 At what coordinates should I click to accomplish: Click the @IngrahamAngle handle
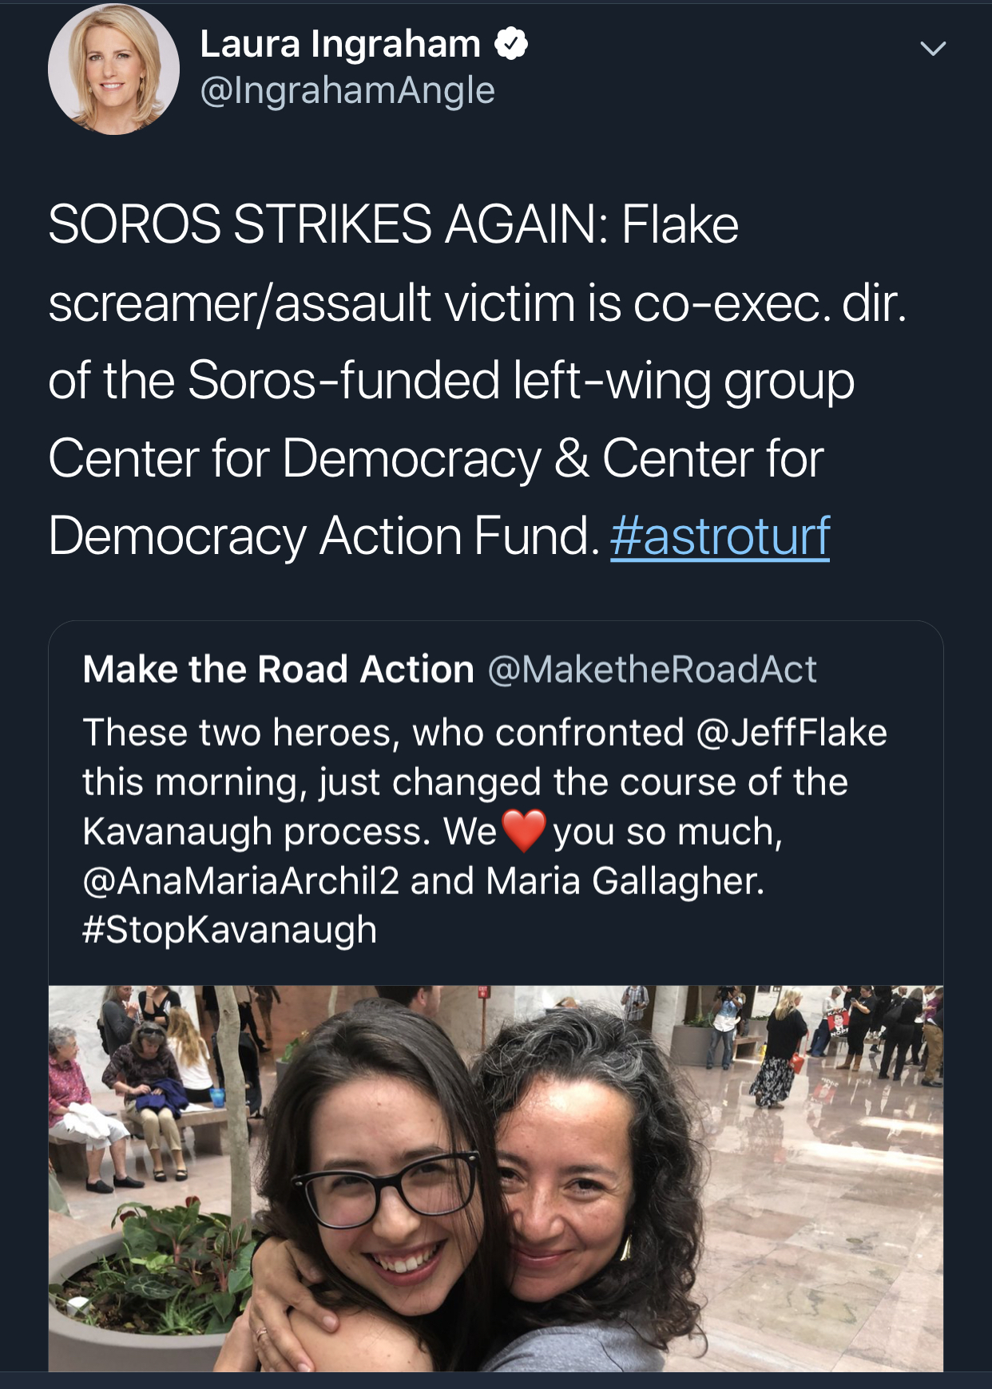pos(347,90)
